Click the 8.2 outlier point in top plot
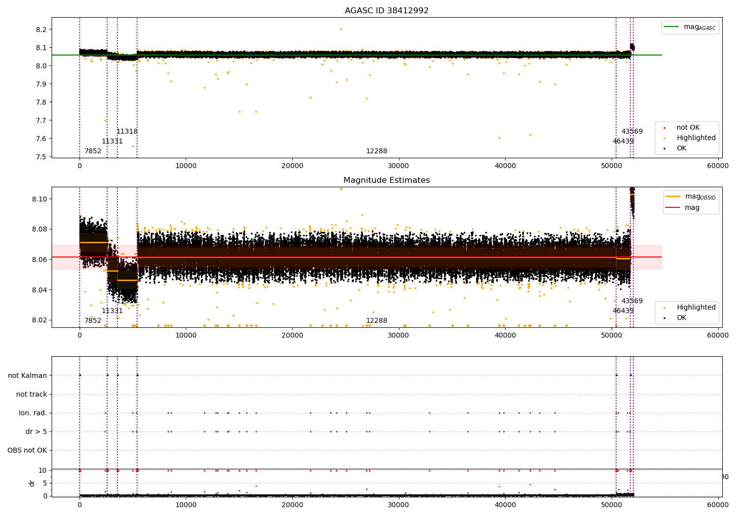The width and height of the screenshot is (737, 516). (341, 29)
